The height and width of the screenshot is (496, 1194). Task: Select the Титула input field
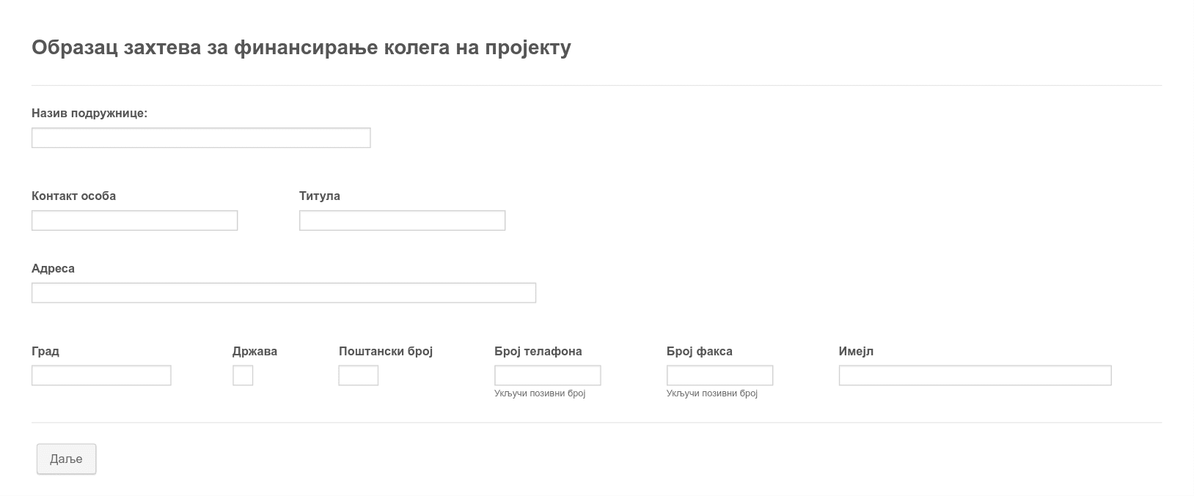click(x=402, y=221)
